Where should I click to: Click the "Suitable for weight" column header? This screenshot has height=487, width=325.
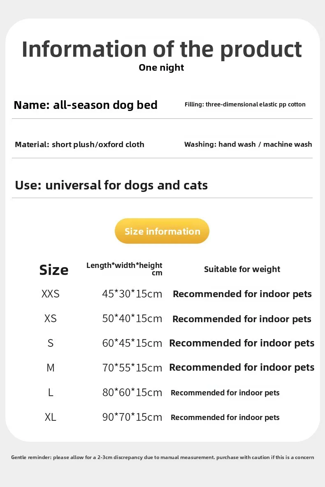point(242,269)
